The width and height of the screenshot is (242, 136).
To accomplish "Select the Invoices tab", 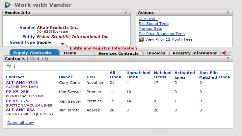I will point(156,53).
